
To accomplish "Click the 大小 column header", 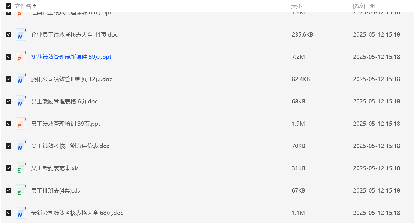I will [297, 6].
